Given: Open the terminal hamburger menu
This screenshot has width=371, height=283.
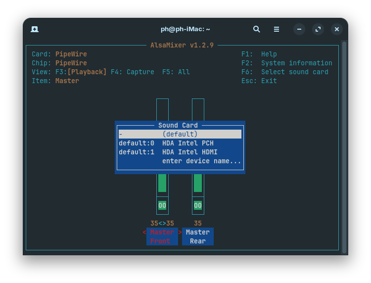Looking at the screenshot, I should (277, 29).
